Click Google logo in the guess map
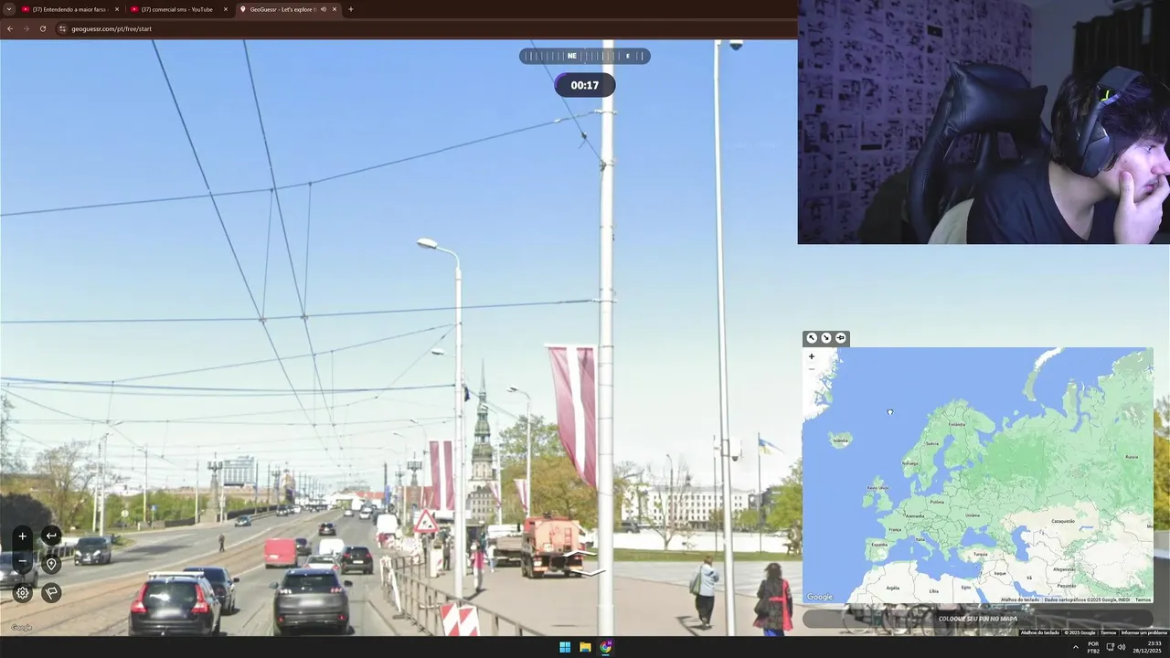The width and height of the screenshot is (1170, 658). [820, 597]
